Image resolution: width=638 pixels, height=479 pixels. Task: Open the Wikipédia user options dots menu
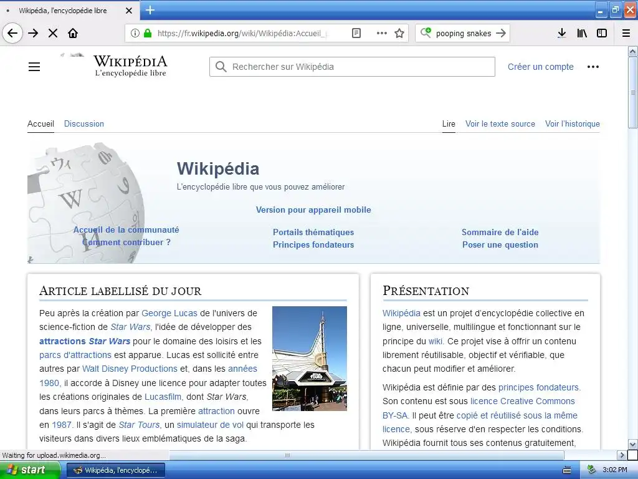[x=593, y=67]
